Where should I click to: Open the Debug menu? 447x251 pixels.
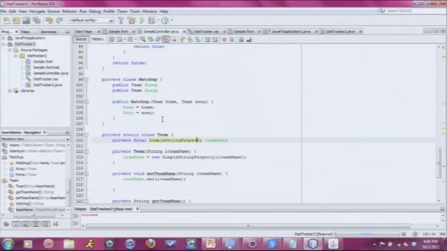click(95, 11)
